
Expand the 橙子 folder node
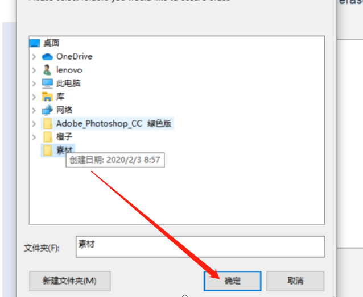coord(34,137)
